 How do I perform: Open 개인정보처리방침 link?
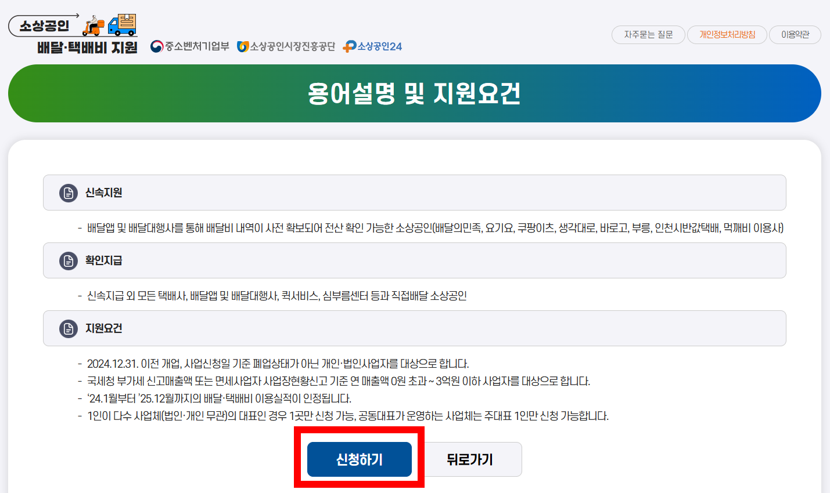click(727, 35)
